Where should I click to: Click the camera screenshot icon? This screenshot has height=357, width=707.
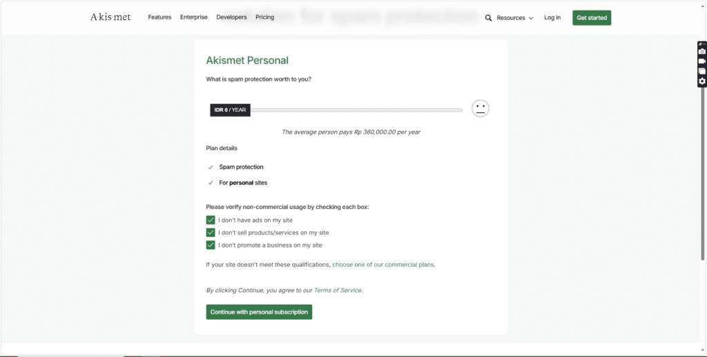702,52
